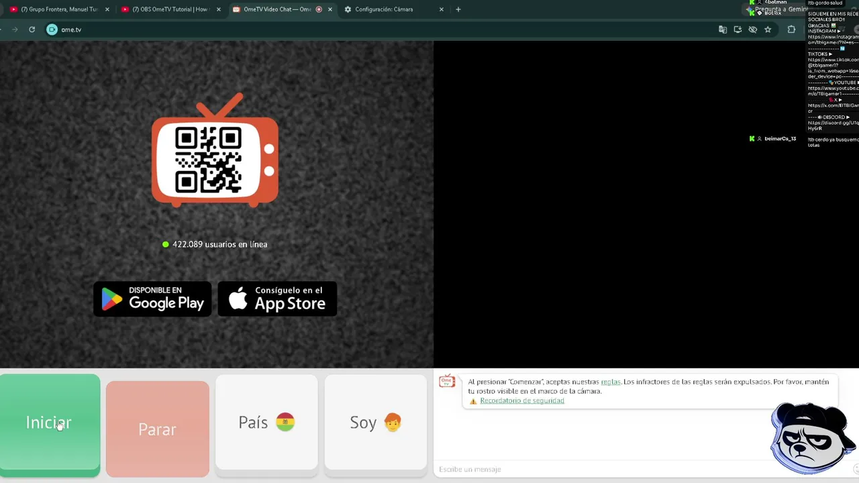Switch to the Grupo Frontera YouTube tab
This screenshot has width=859, height=483.
coord(59,9)
